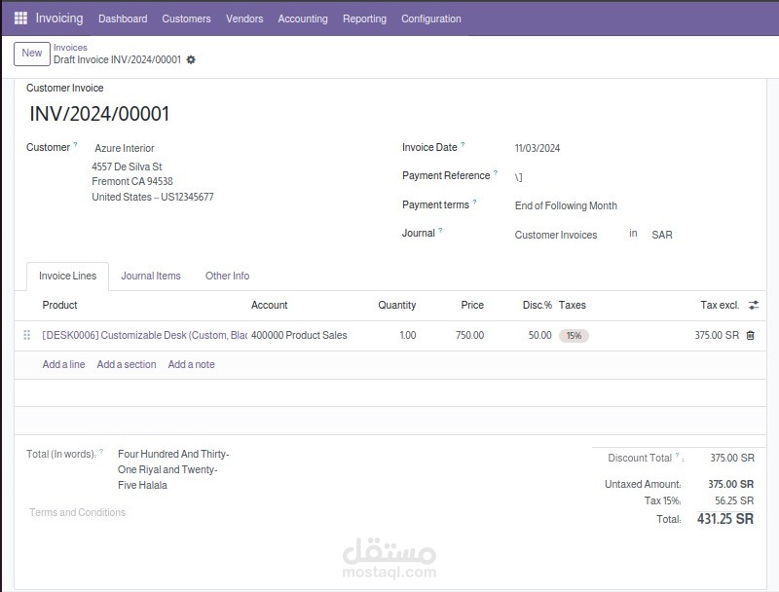Show help tooltip for Payment terms

(x=474, y=202)
